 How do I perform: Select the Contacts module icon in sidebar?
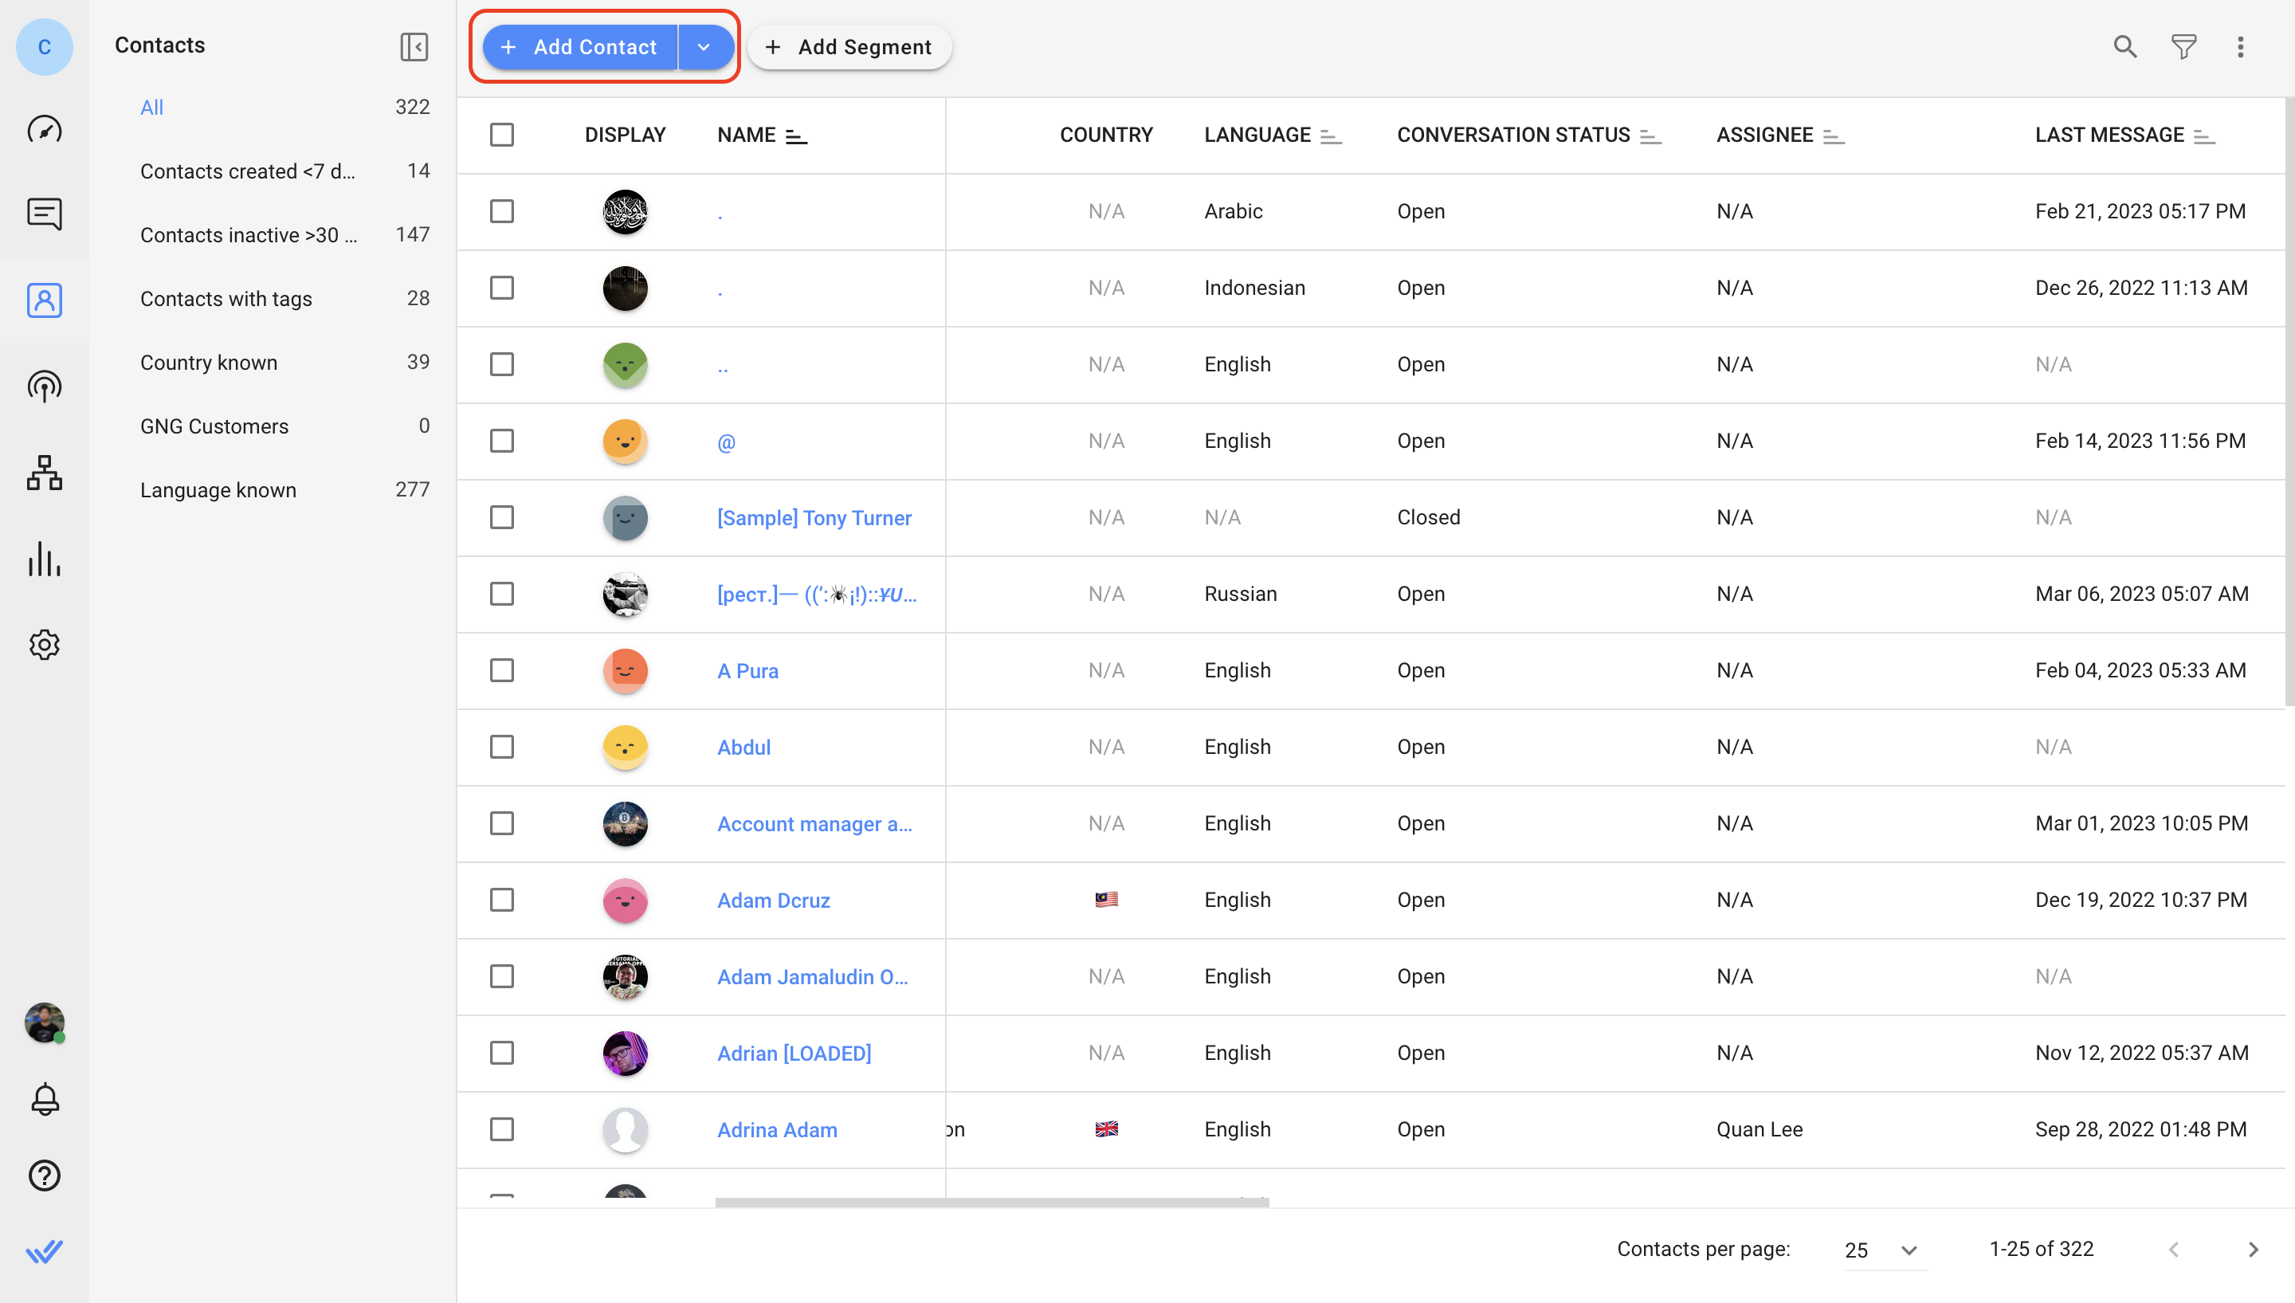point(44,300)
